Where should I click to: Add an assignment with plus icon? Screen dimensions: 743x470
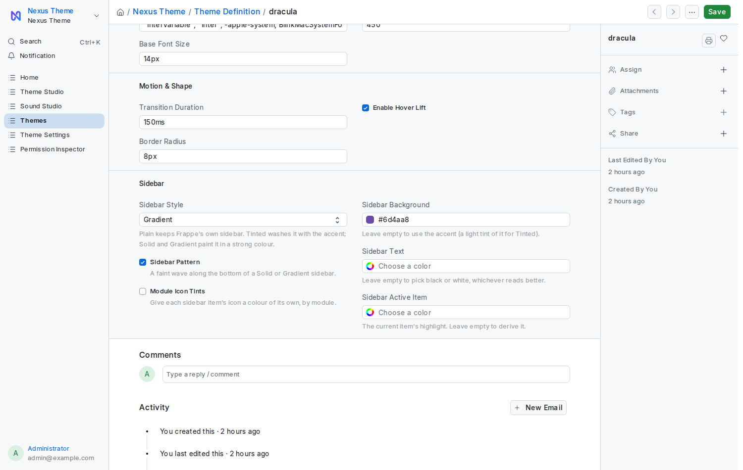724,70
